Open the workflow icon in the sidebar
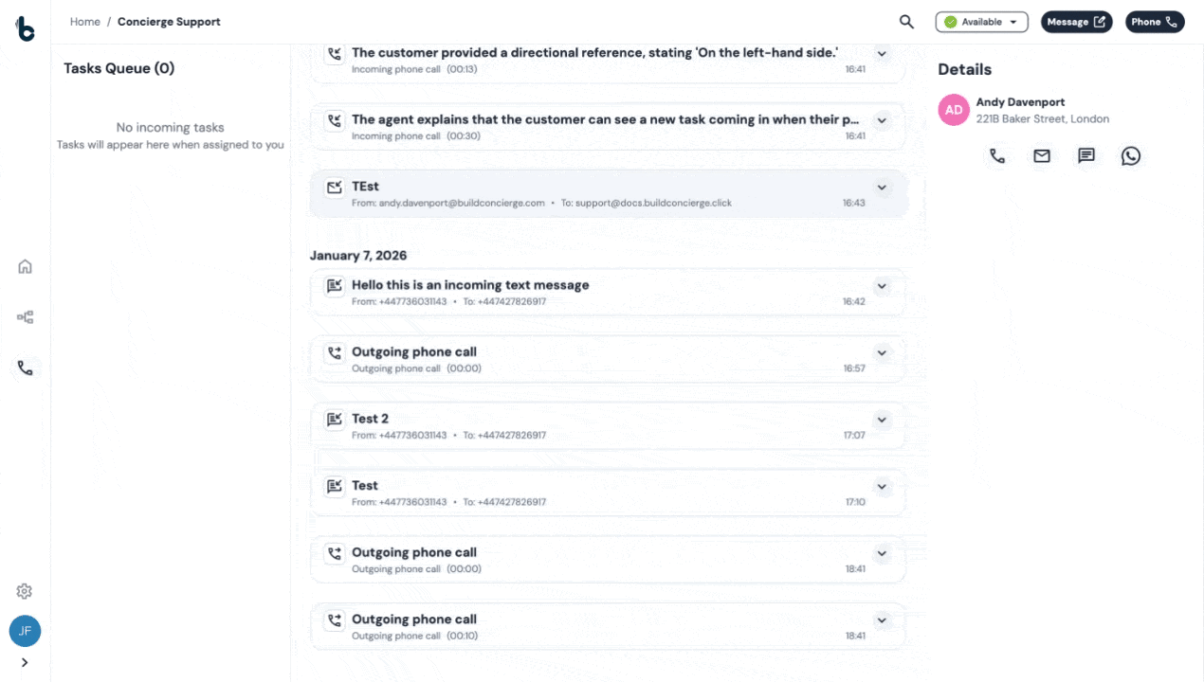Image resolution: width=1204 pixels, height=682 pixels. click(26, 317)
